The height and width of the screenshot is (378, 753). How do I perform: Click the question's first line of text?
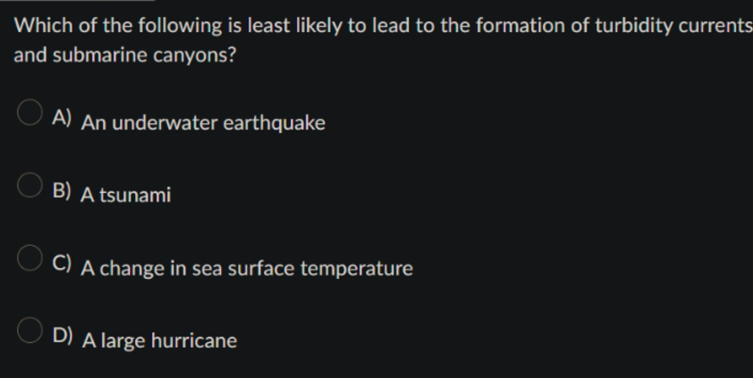(x=384, y=25)
